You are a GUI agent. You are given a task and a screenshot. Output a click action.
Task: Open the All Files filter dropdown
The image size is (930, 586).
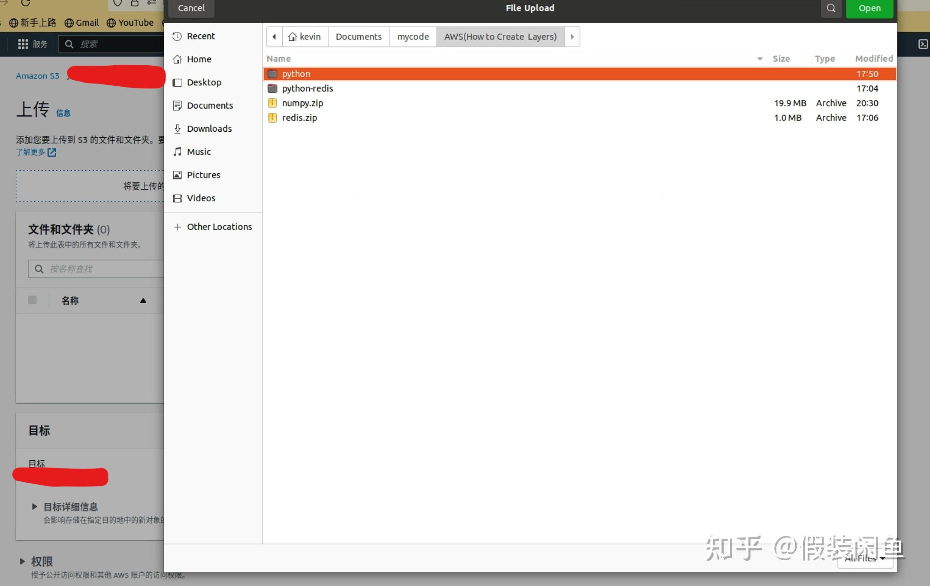click(864, 559)
